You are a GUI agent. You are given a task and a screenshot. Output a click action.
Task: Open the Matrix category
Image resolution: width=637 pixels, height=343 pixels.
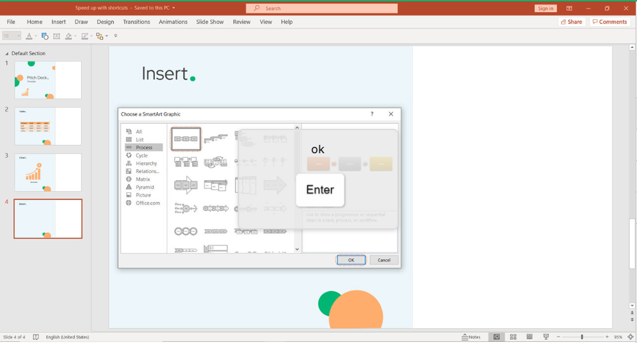tap(143, 180)
